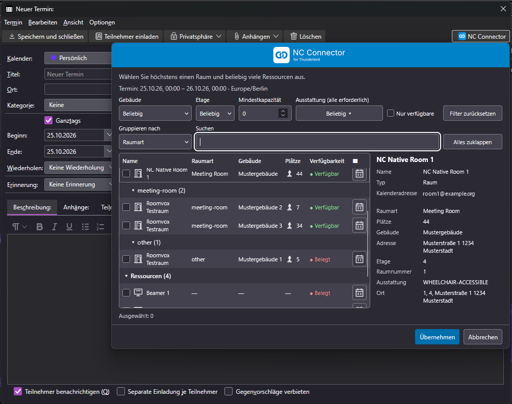Collapse the other (1) group

pos(133,242)
